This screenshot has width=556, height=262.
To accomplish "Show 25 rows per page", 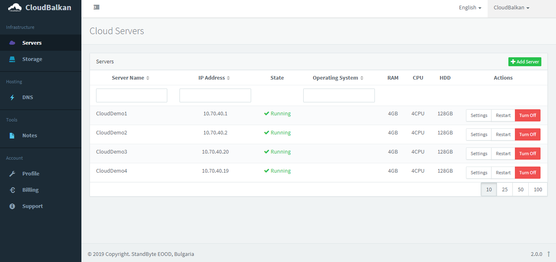I will point(505,189).
